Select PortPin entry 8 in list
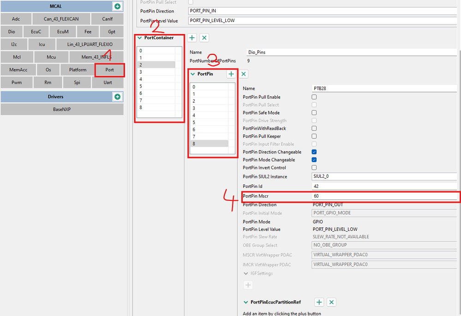Screen dimensions: 461x316 [x=209, y=144]
